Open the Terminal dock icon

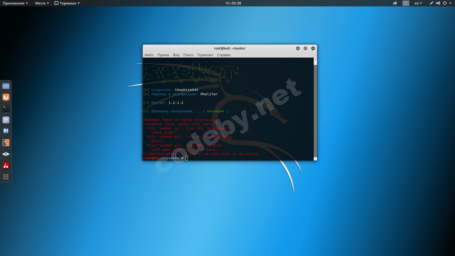click(6, 108)
